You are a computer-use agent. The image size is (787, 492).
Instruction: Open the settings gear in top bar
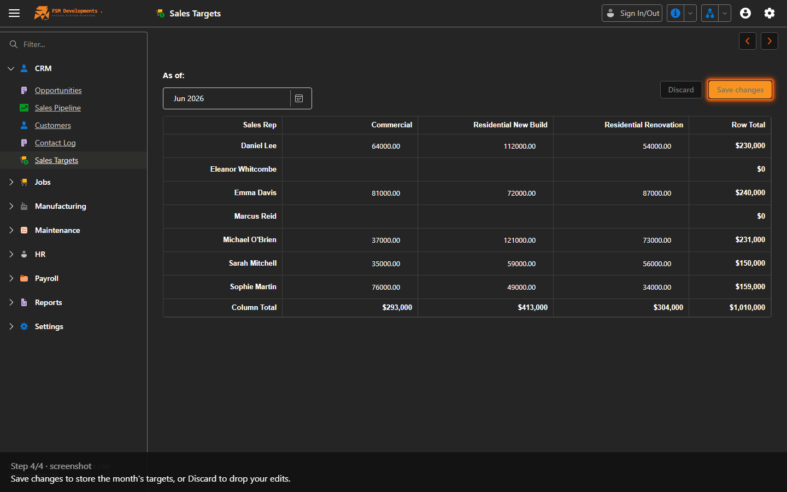coord(770,13)
